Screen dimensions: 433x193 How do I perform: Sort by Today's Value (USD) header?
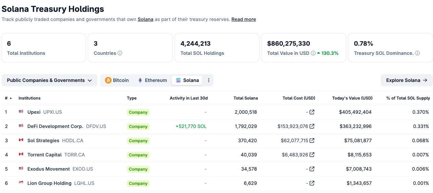pos(352,98)
